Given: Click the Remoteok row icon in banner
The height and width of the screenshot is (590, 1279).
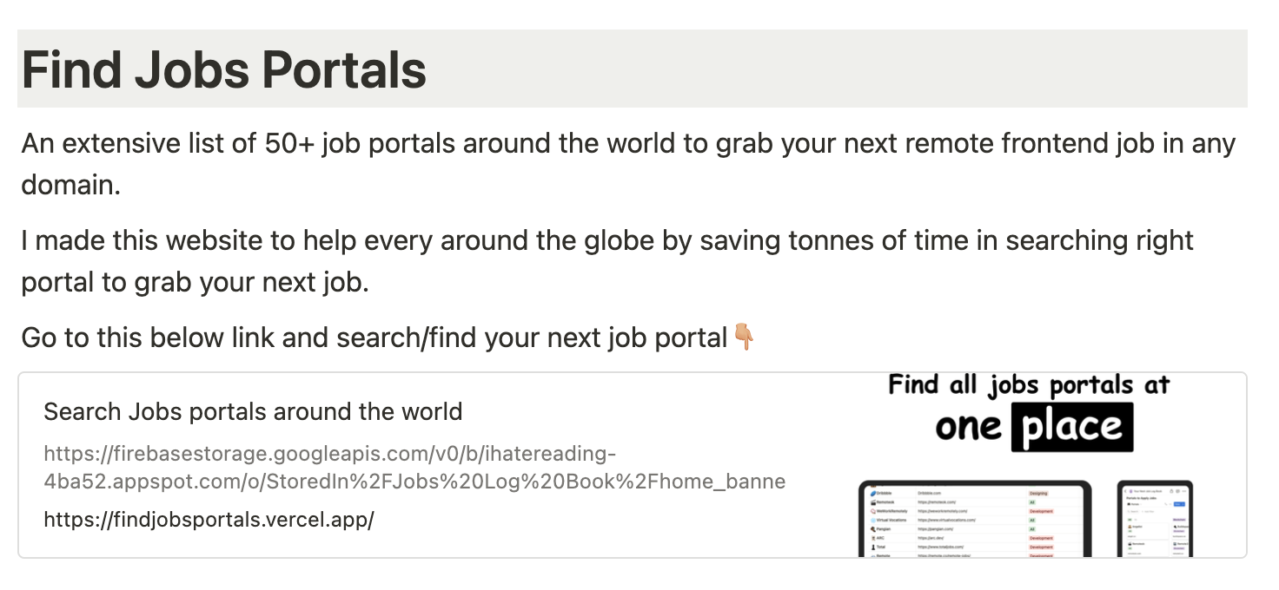Looking at the screenshot, I should tap(875, 501).
